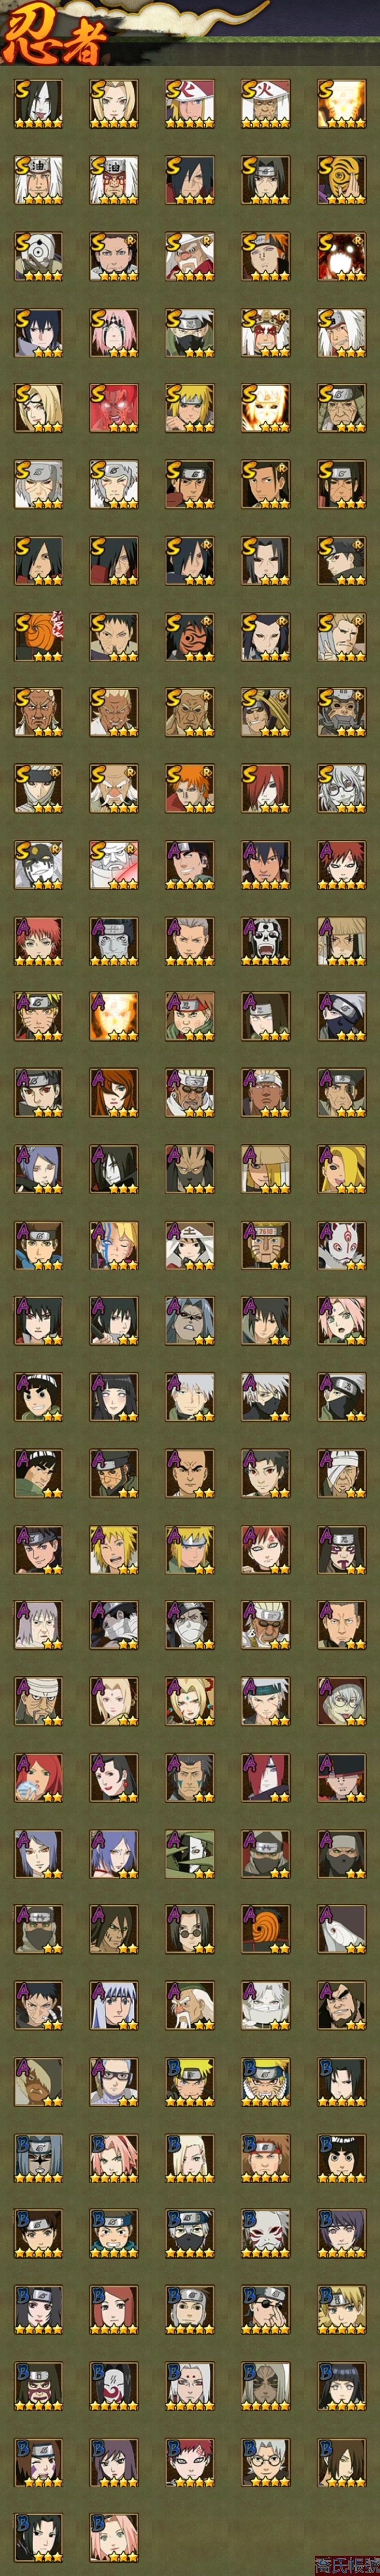Select the A-rank blue shark-faced Kisame icon

(114, 940)
